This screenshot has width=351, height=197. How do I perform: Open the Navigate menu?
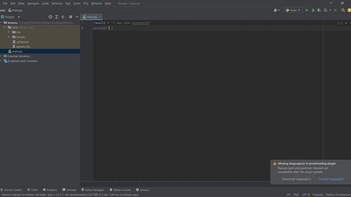pos(33,3)
